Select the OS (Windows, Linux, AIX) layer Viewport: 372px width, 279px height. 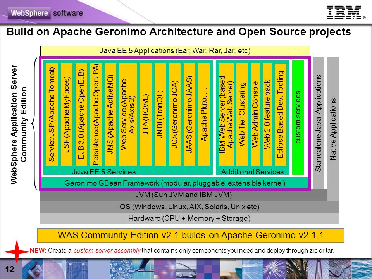(x=189, y=207)
